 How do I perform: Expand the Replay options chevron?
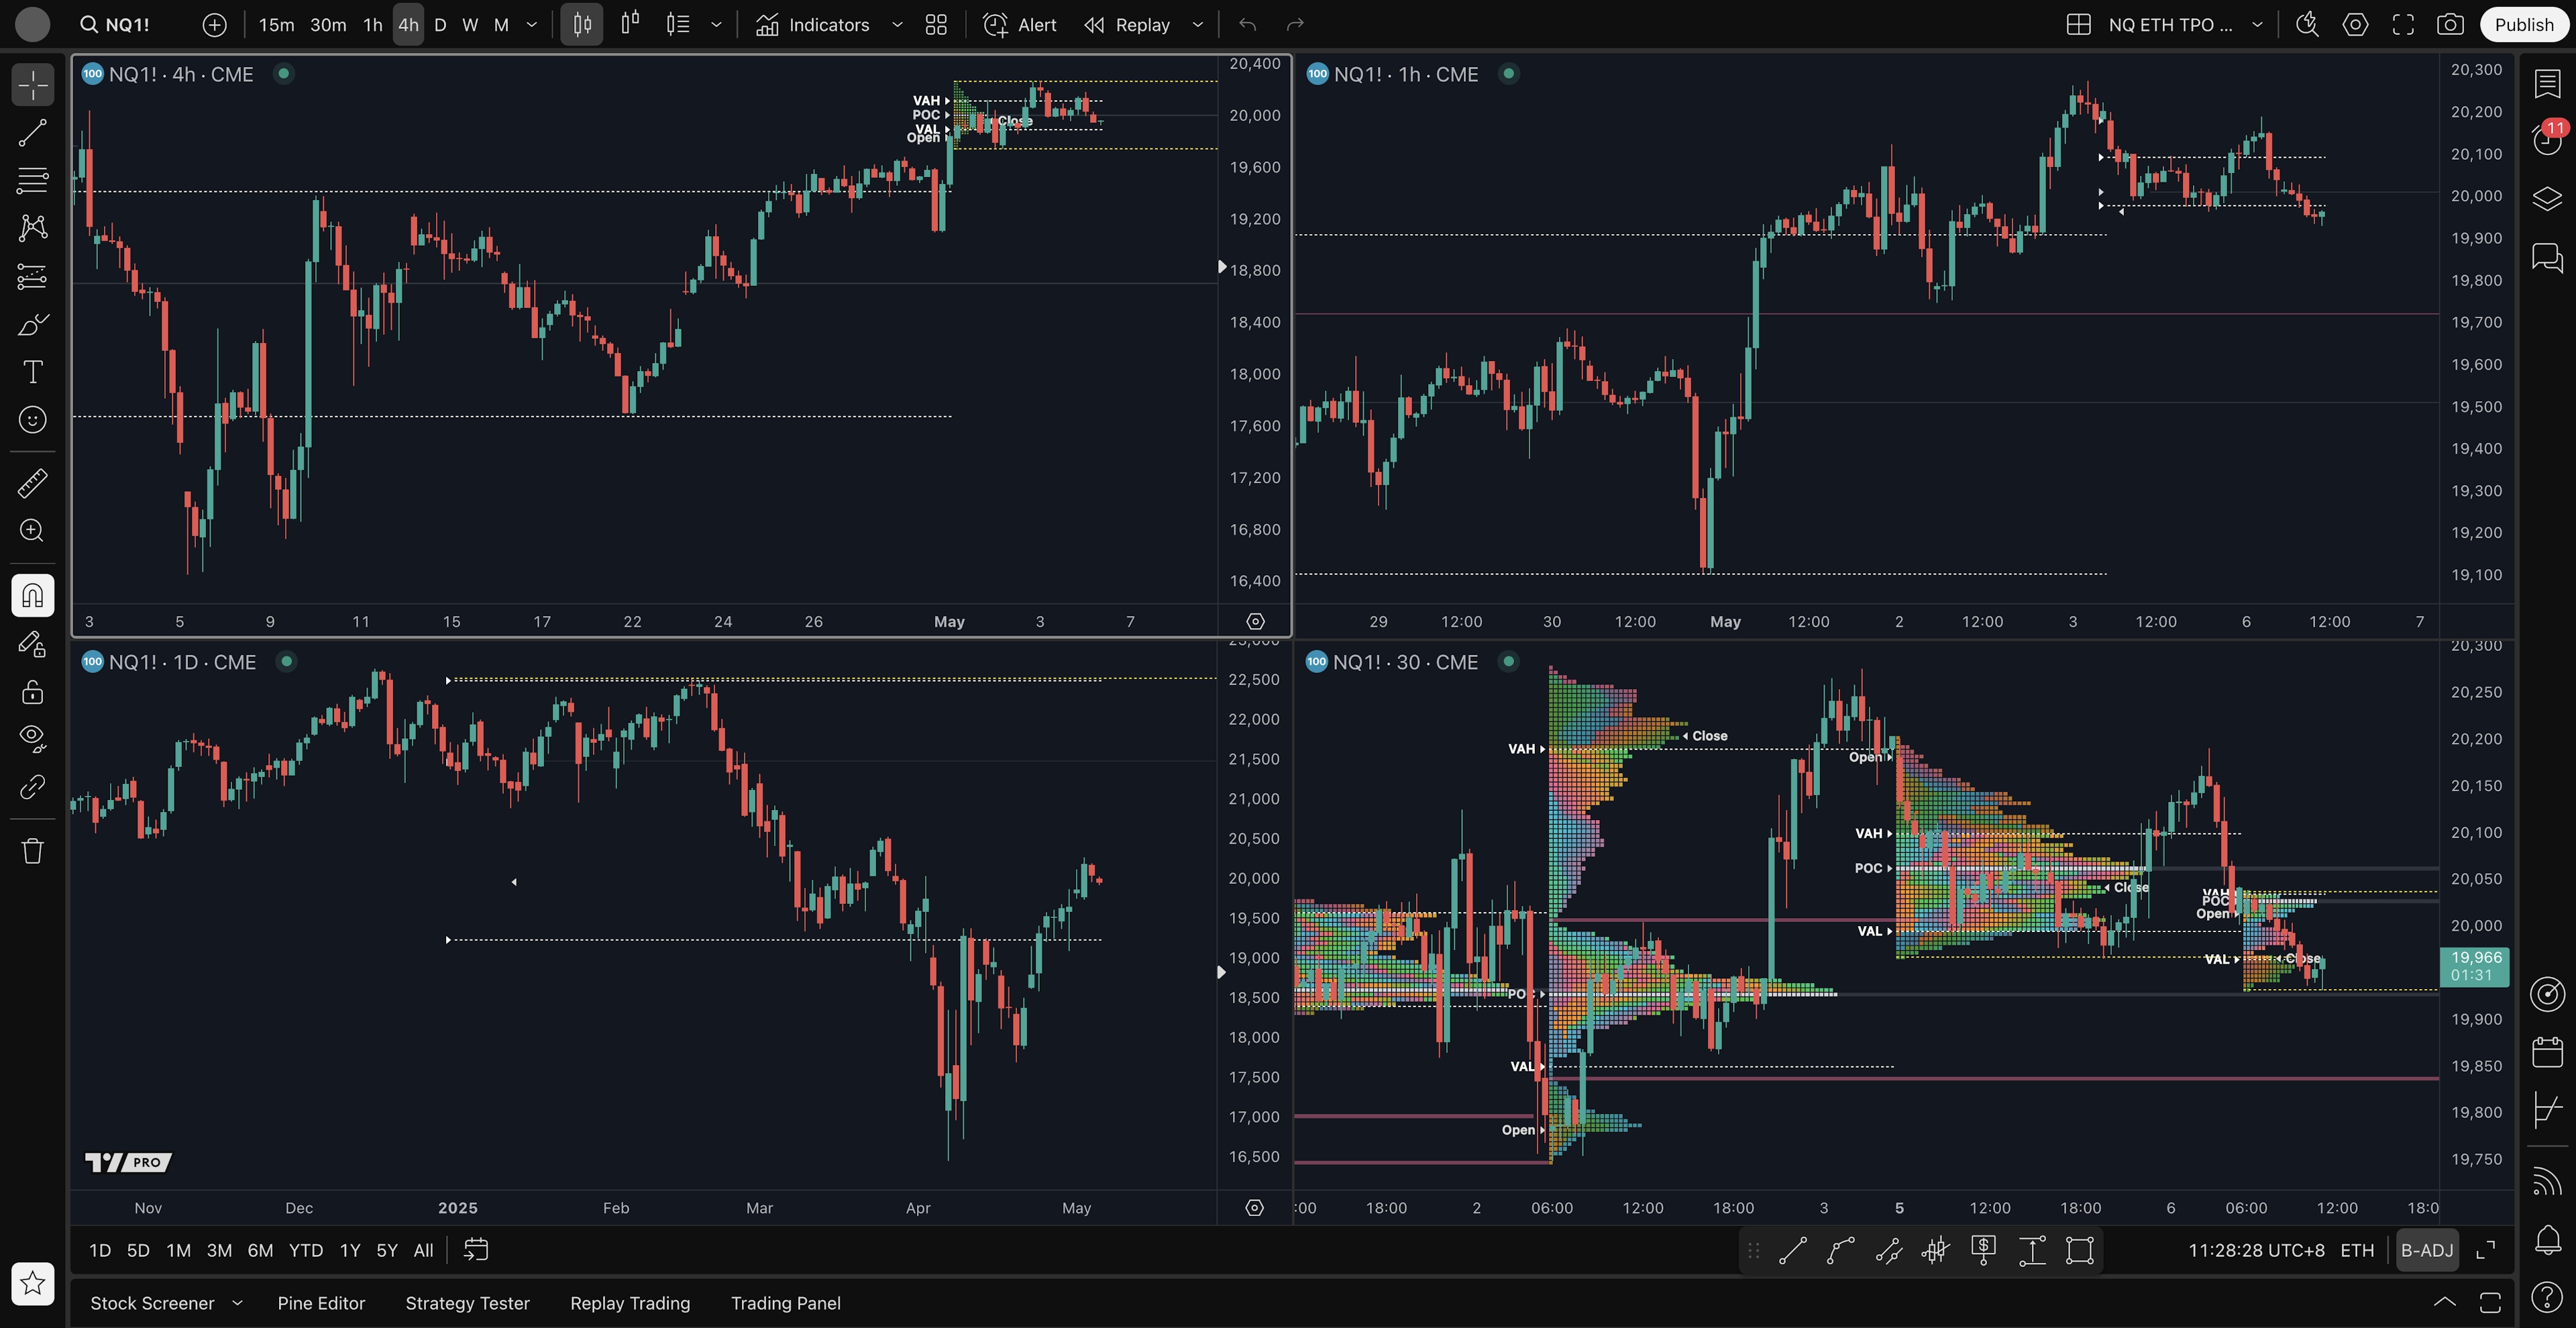[1197, 25]
